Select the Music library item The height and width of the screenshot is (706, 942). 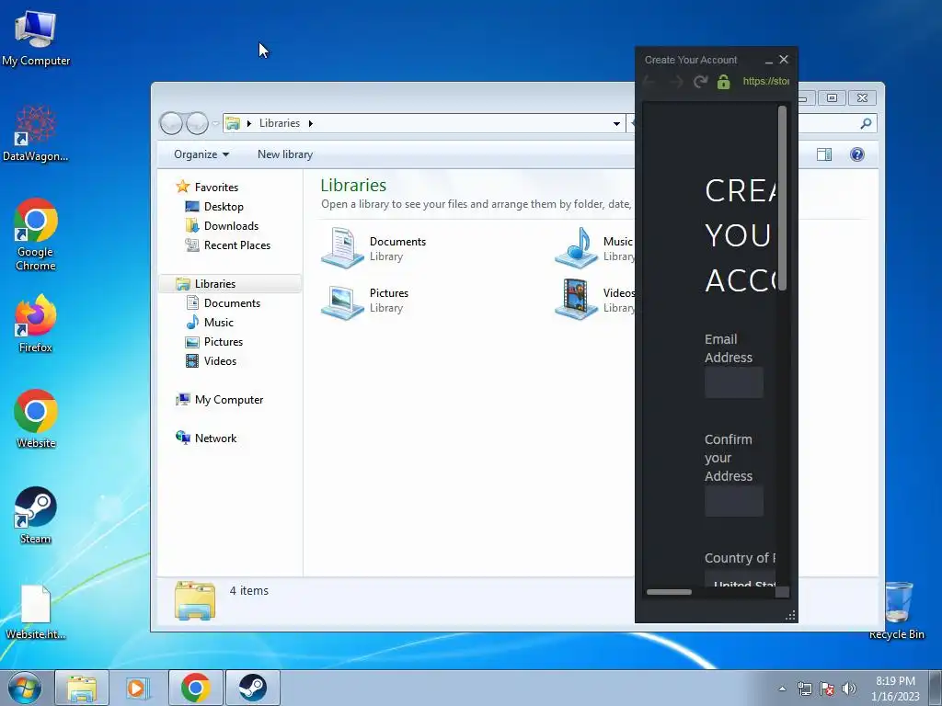[593, 248]
